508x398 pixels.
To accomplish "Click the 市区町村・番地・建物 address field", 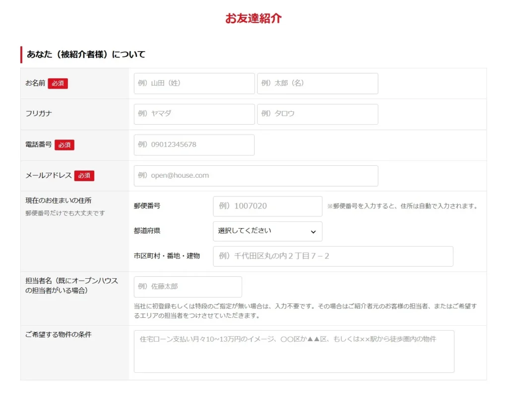I will (332, 256).
